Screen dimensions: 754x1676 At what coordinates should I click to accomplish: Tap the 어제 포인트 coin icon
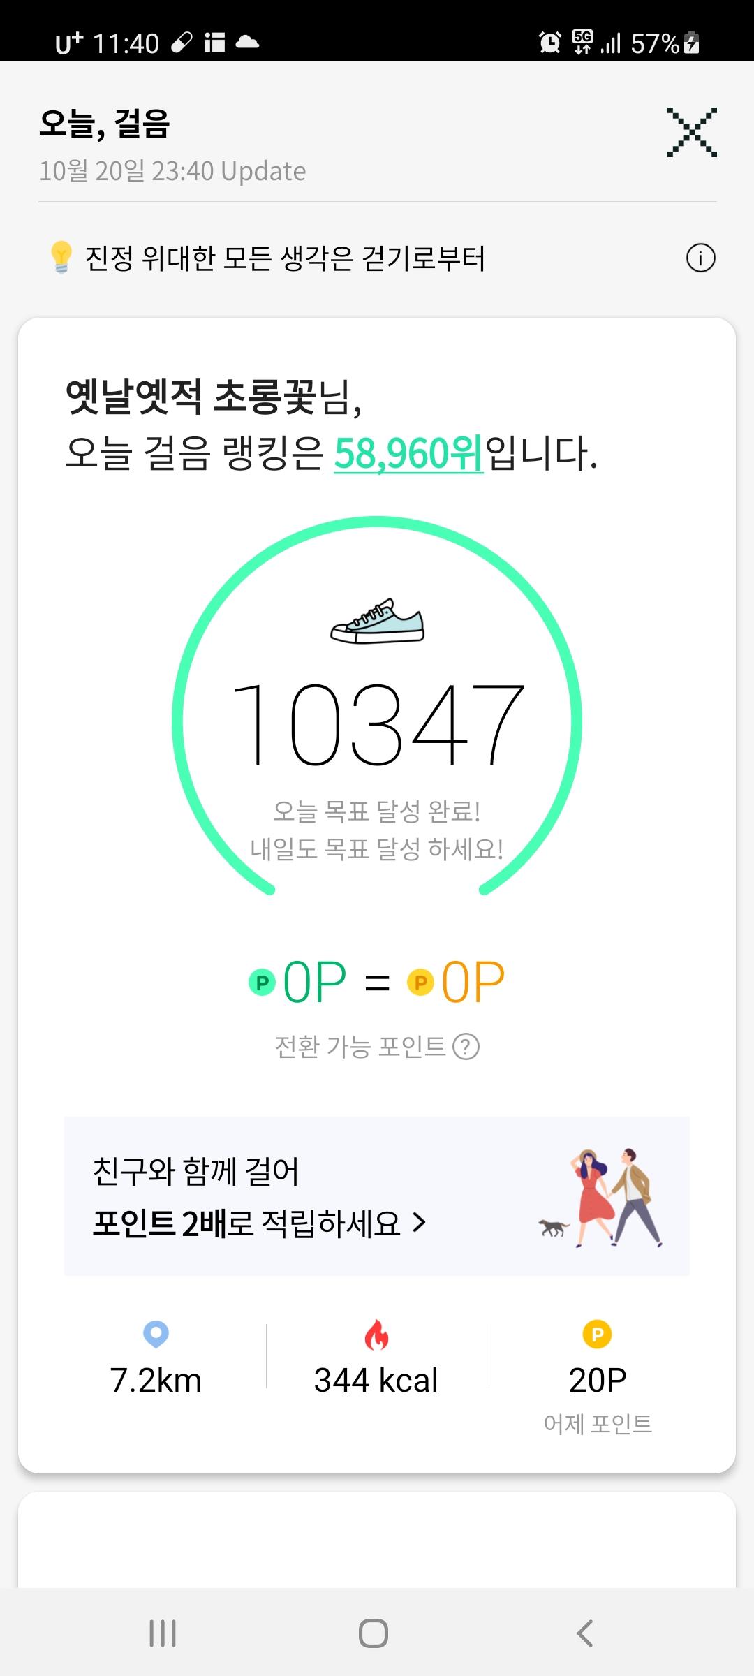pyautogui.click(x=597, y=1335)
